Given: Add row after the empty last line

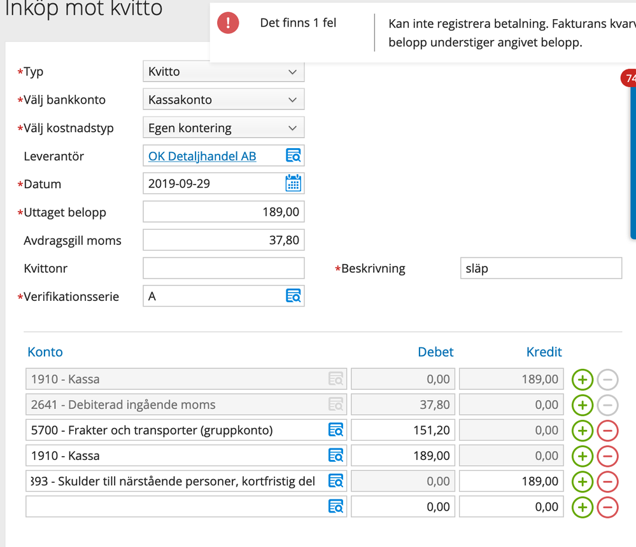Looking at the screenshot, I should [583, 508].
